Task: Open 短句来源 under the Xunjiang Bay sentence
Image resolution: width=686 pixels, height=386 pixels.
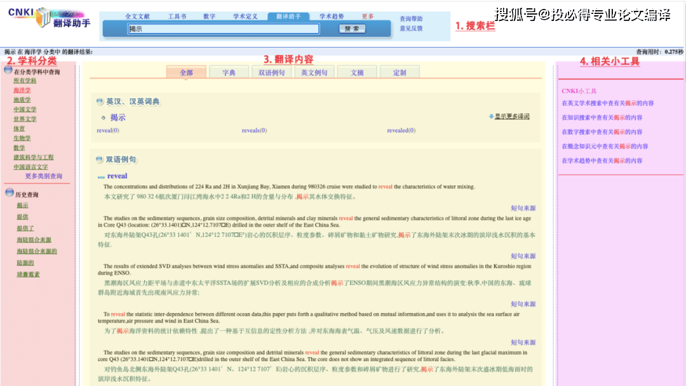Action: [523, 208]
